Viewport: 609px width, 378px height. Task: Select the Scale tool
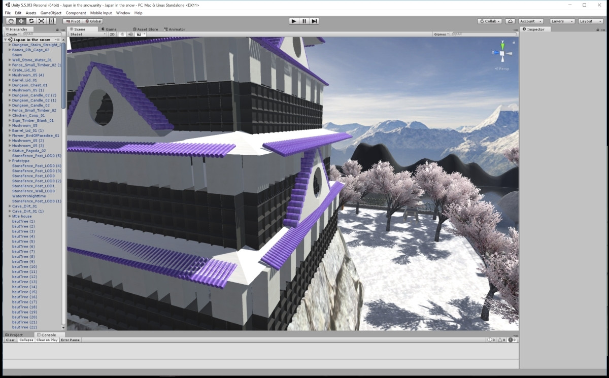click(x=42, y=21)
